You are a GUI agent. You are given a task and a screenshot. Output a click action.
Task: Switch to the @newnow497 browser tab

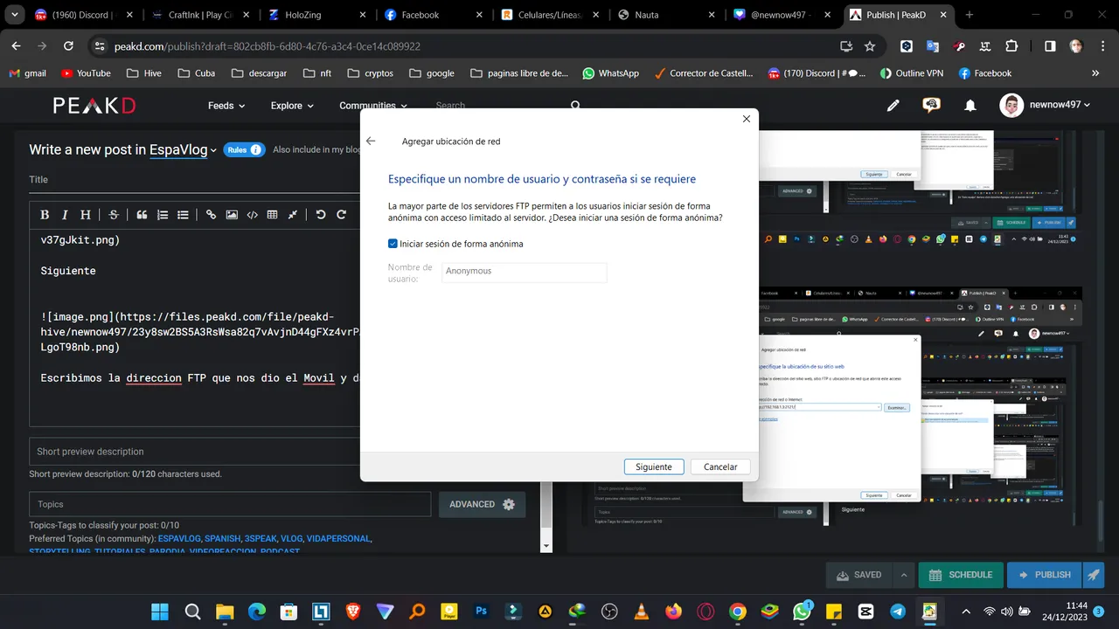(781, 15)
